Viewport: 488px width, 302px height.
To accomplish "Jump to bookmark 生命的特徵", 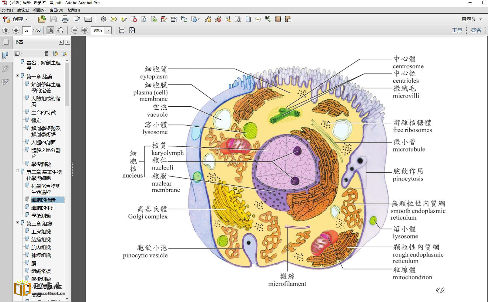I will pos(43,112).
